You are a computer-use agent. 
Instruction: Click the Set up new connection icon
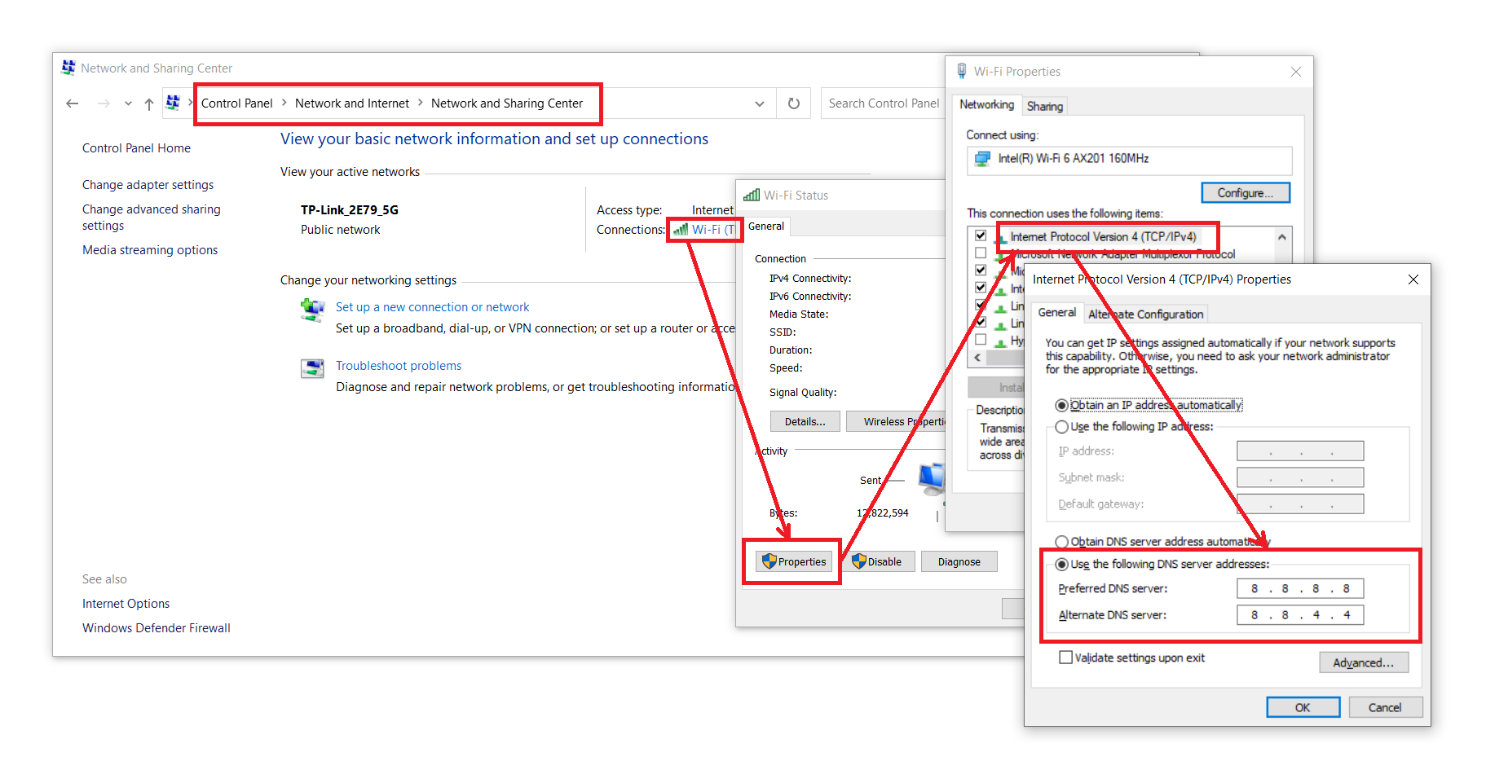(312, 310)
